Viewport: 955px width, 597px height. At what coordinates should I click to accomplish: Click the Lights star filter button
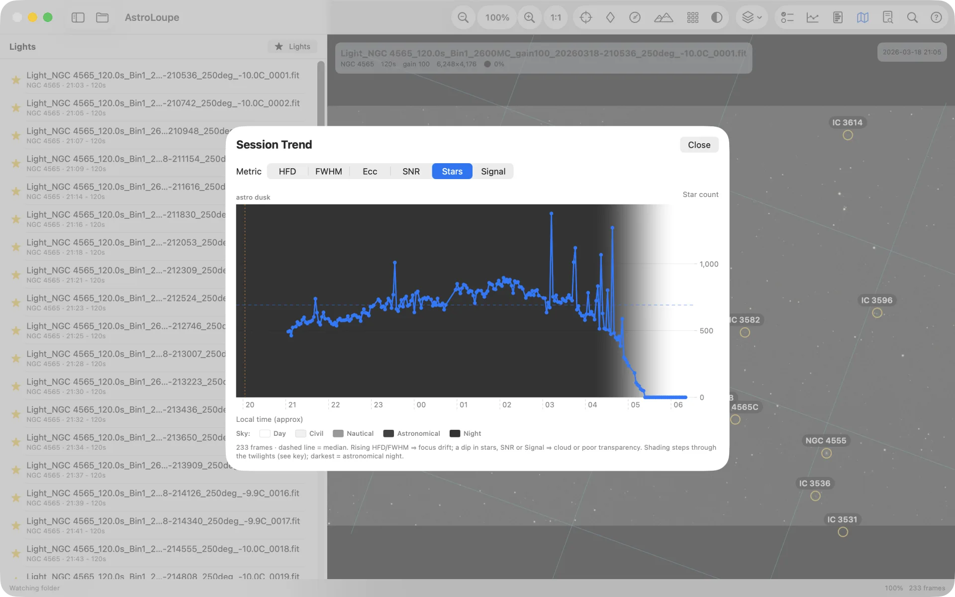tap(292, 46)
